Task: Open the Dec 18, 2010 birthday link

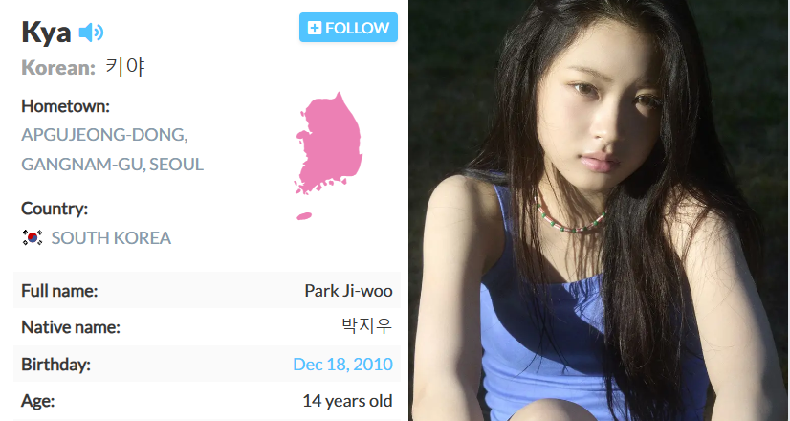Action: pyautogui.click(x=342, y=364)
